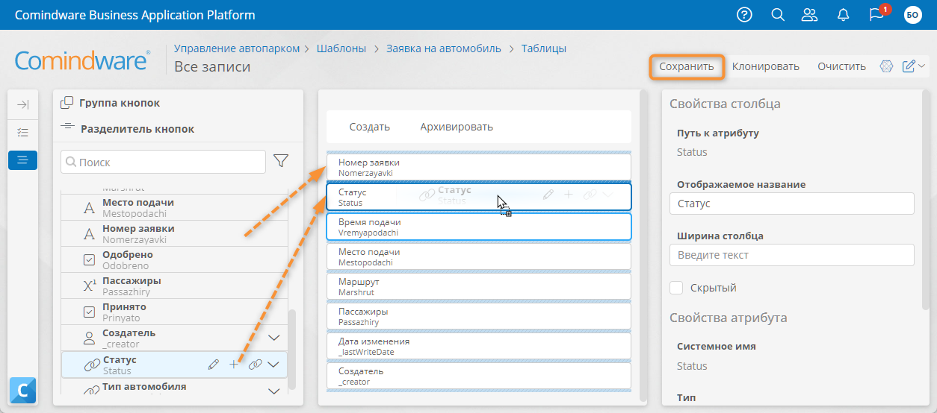Screen dimensions: 937x413
Task: Go to Заявка на автомобиль breadcrumb
Action: 444,48
